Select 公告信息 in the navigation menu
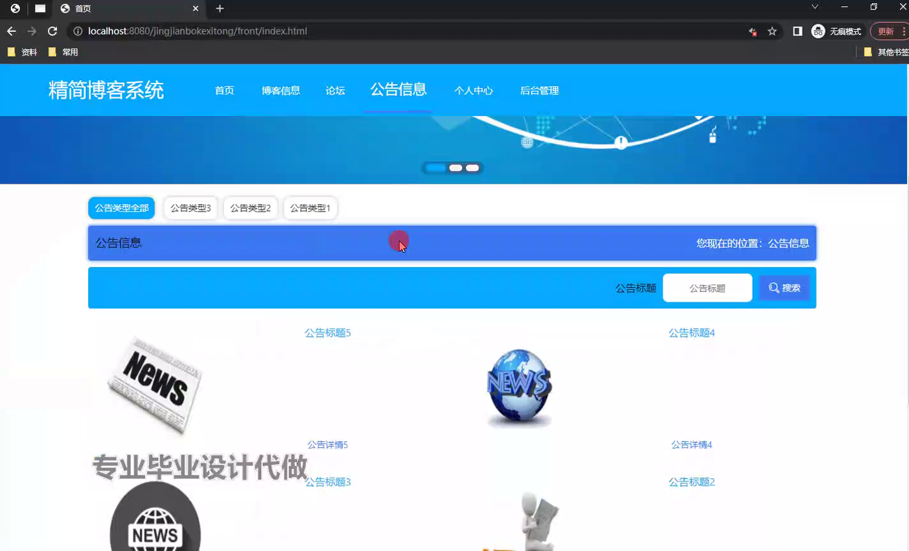Image resolution: width=909 pixels, height=551 pixels. coord(398,89)
